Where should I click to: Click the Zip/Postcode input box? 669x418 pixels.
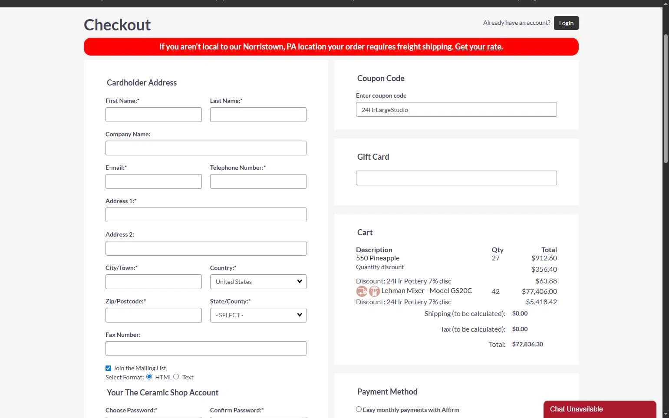154,315
